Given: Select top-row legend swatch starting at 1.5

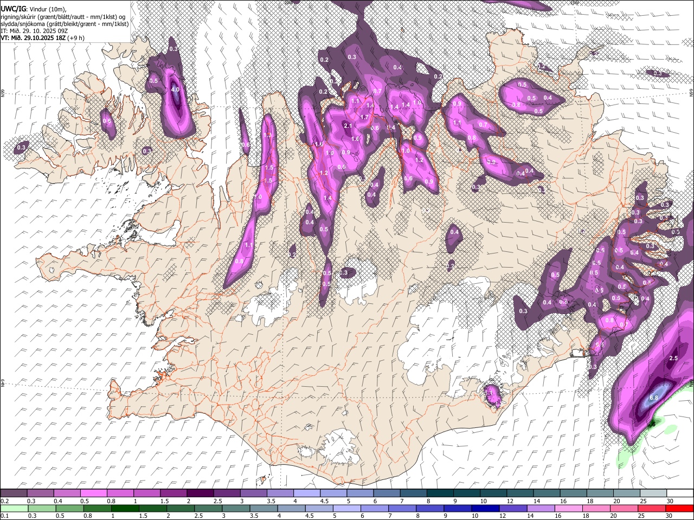Looking at the screenshot, I should (173, 493).
